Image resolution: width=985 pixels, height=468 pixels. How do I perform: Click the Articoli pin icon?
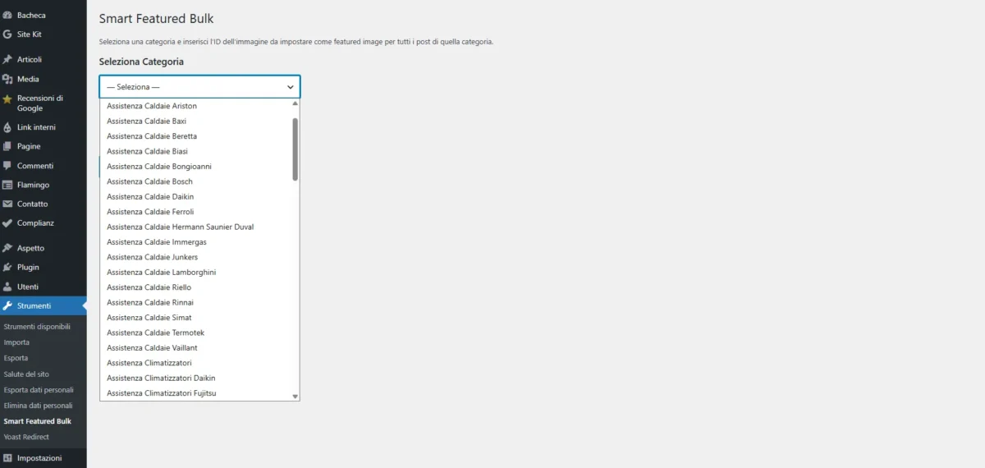[x=7, y=59]
